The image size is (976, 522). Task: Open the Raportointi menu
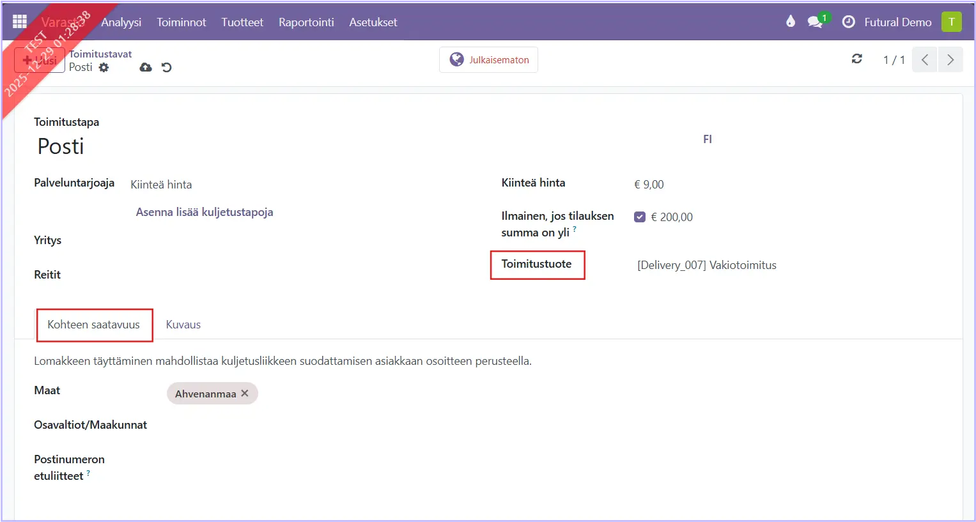(306, 22)
